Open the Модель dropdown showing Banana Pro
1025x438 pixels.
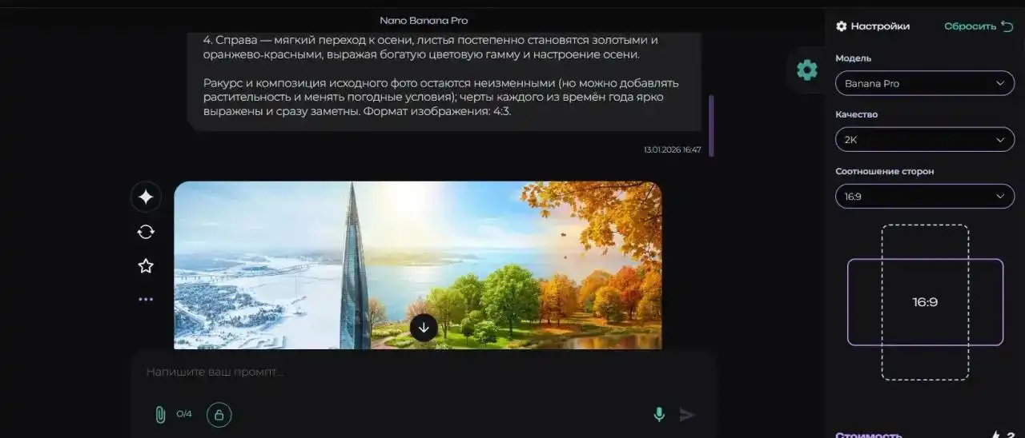click(925, 83)
